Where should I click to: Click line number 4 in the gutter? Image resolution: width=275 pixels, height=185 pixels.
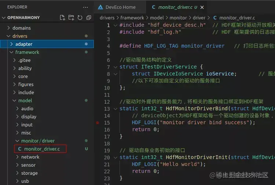(x=109, y=46)
